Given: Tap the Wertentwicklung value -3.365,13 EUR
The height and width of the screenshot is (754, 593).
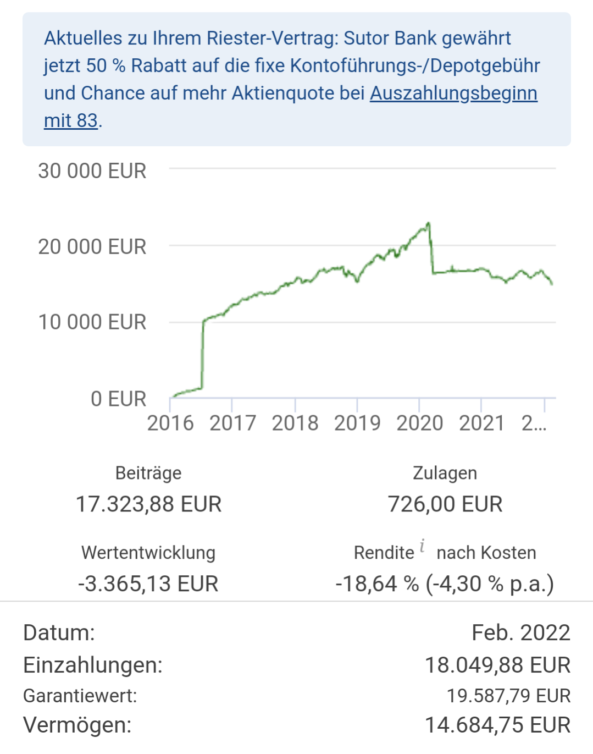Looking at the screenshot, I should [148, 584].
